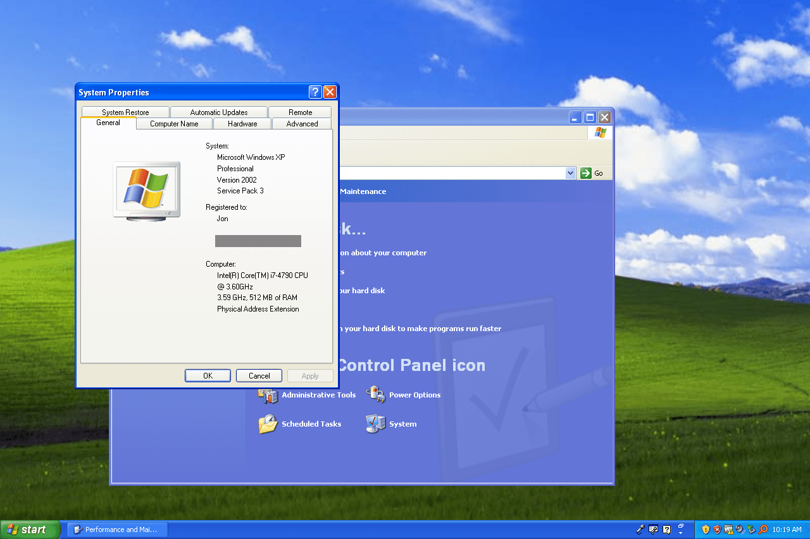Click the VMware Tools tray icon
Image resolution: width=810 pixels, height=539 pixels.
pyautogui.click(x=729, y=530)
